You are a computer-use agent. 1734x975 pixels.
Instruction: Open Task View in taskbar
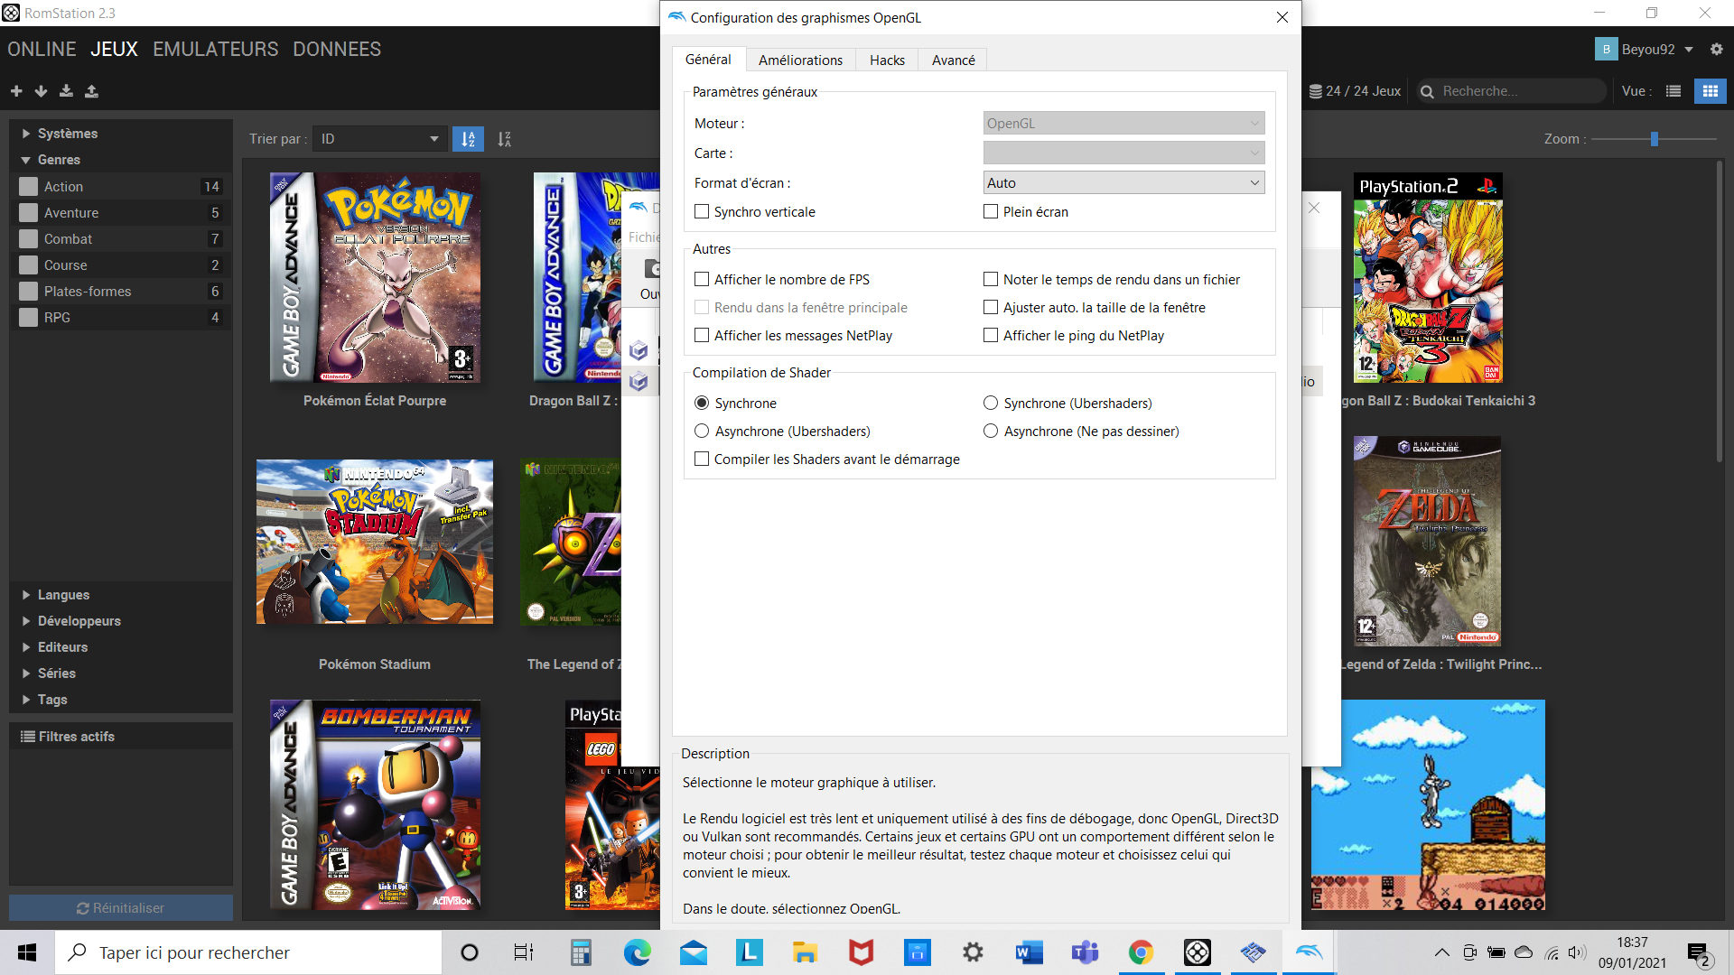tap(524, 952)
